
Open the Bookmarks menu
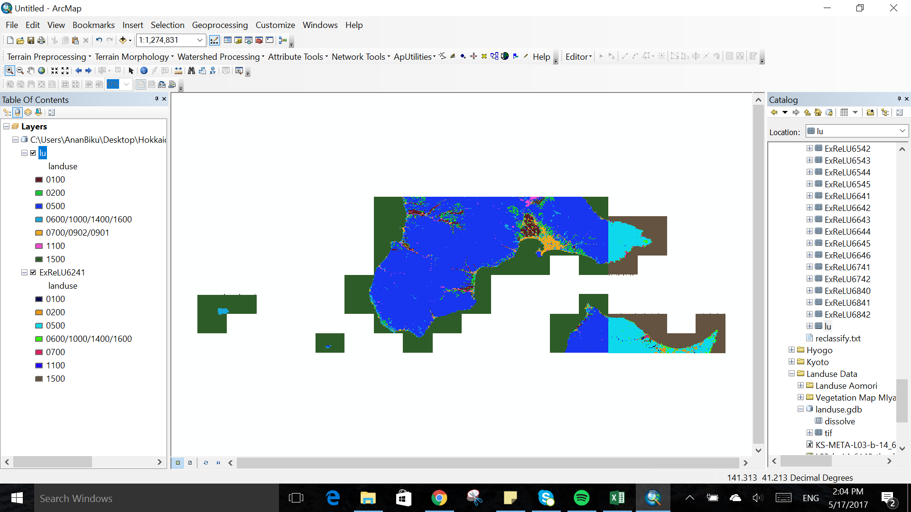(93, 25)
